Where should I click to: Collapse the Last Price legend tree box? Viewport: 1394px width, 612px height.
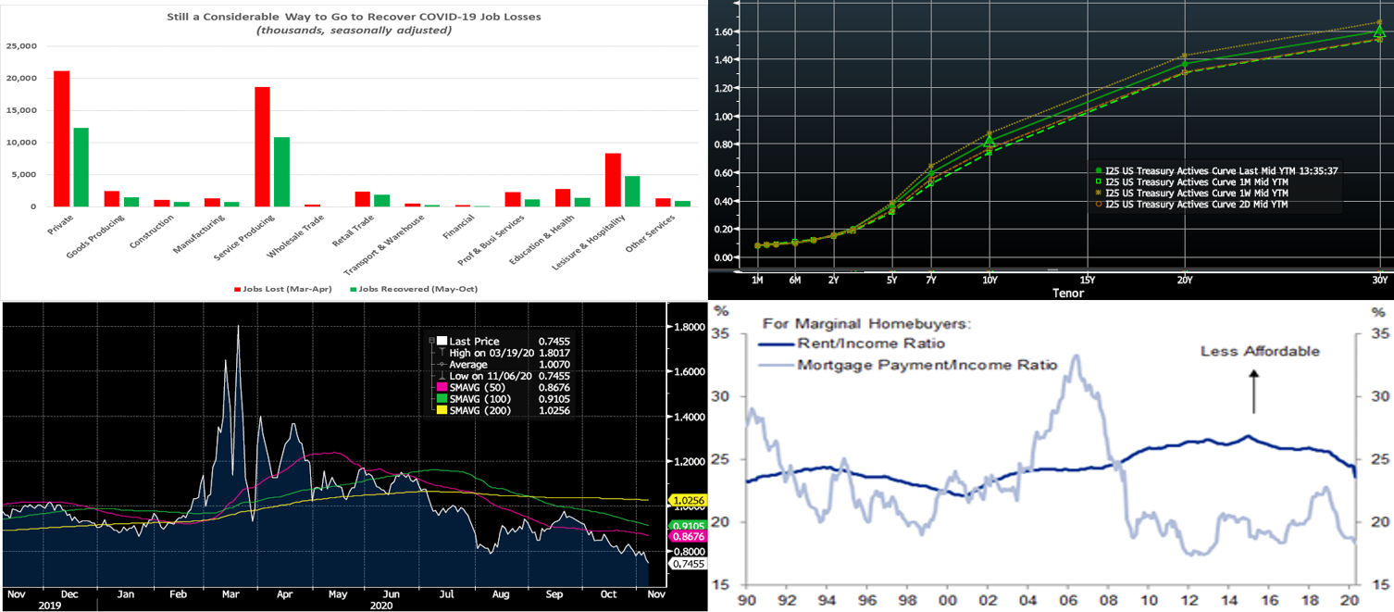(430, 342)
